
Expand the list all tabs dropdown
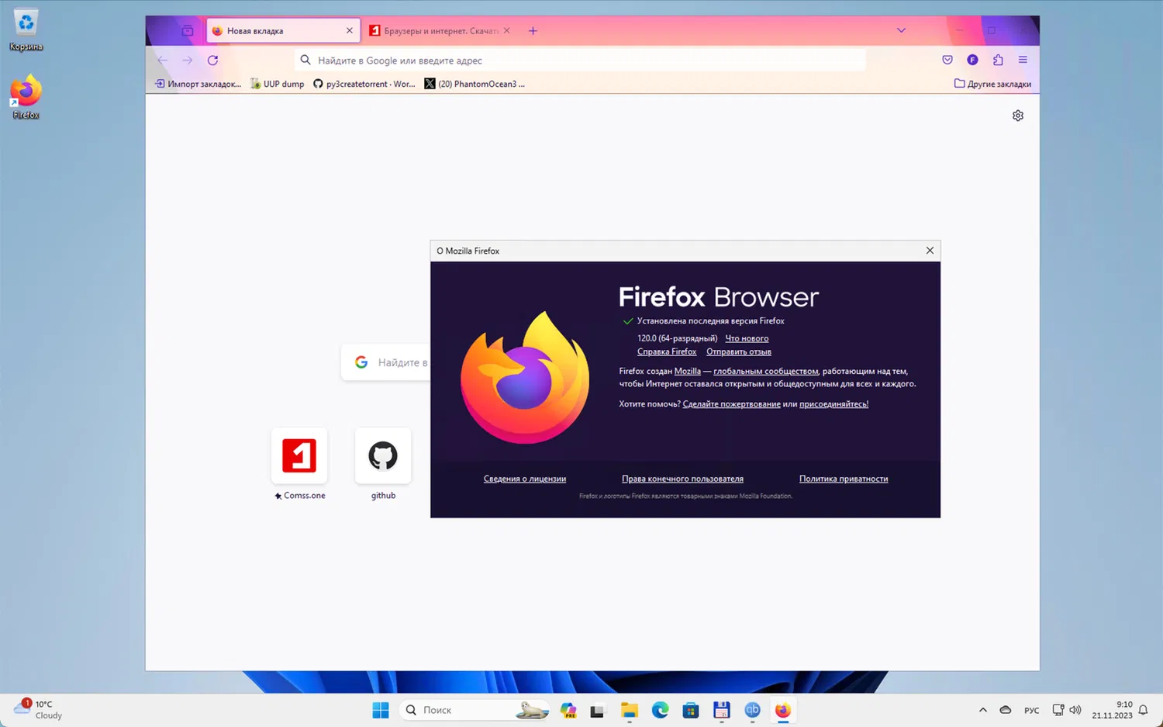point(901,31)
